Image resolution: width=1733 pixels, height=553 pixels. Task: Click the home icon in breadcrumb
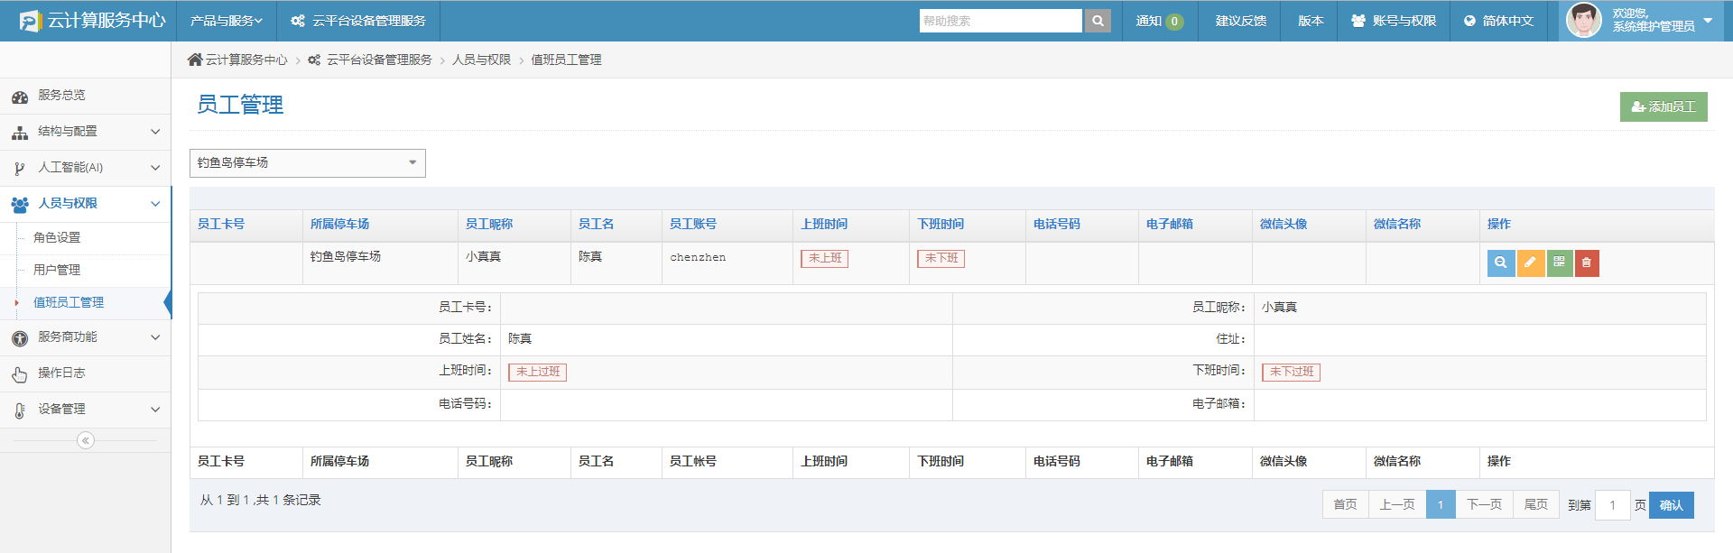195,60
